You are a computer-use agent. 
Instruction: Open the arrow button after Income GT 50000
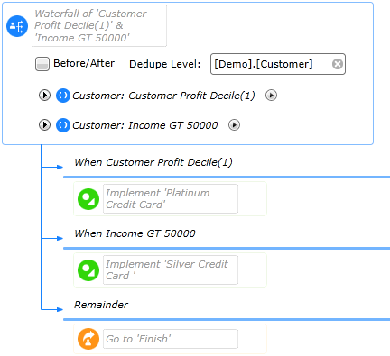234,125
